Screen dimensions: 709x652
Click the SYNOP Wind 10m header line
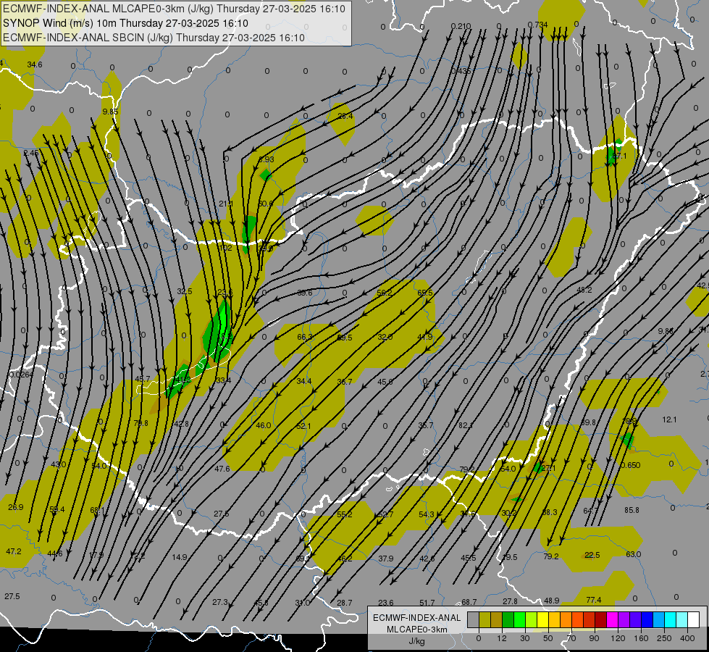[125, 23]
